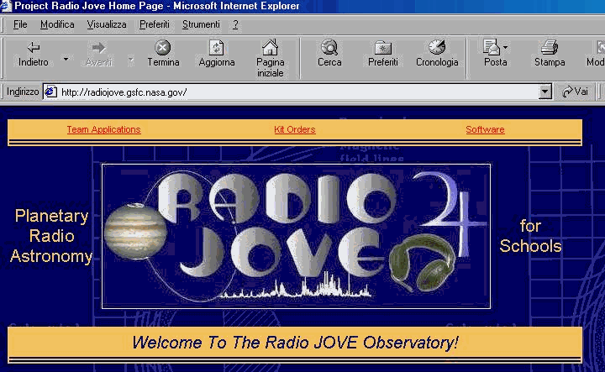605x372 pixels.
Task: Expand the Indietro history dropdown arrow
Action: click(x=66, y=60)
